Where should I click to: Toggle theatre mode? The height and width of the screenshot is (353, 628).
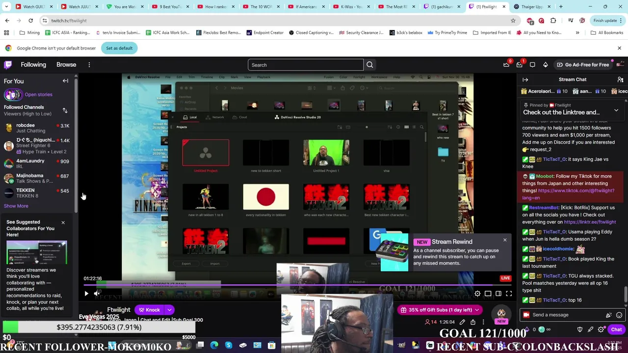tap(498, 294)
